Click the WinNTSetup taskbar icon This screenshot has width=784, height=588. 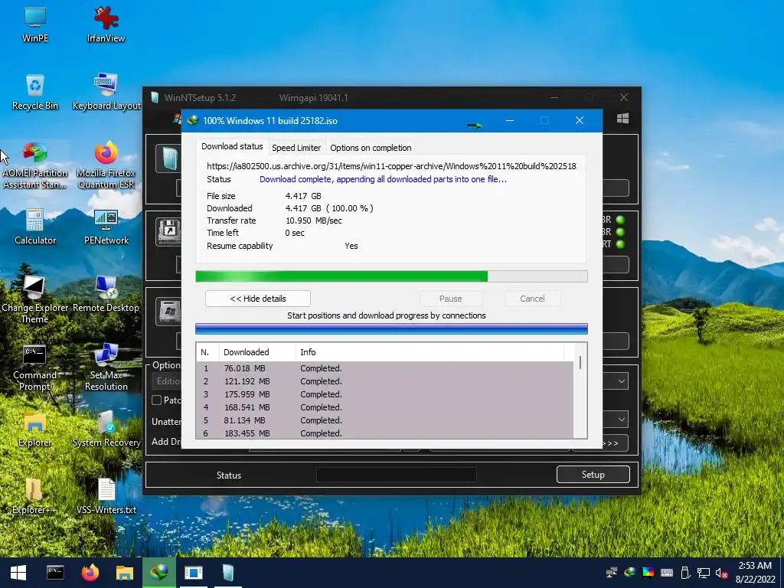228,573
